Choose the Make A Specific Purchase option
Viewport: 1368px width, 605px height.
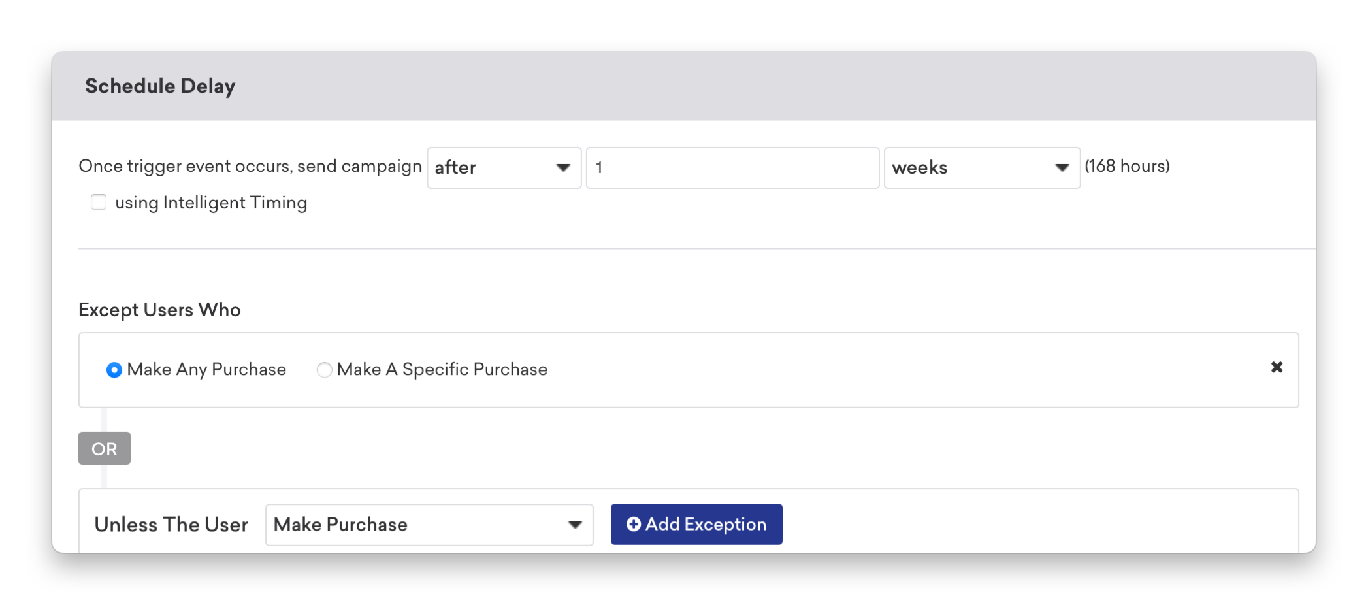point(324,370)
